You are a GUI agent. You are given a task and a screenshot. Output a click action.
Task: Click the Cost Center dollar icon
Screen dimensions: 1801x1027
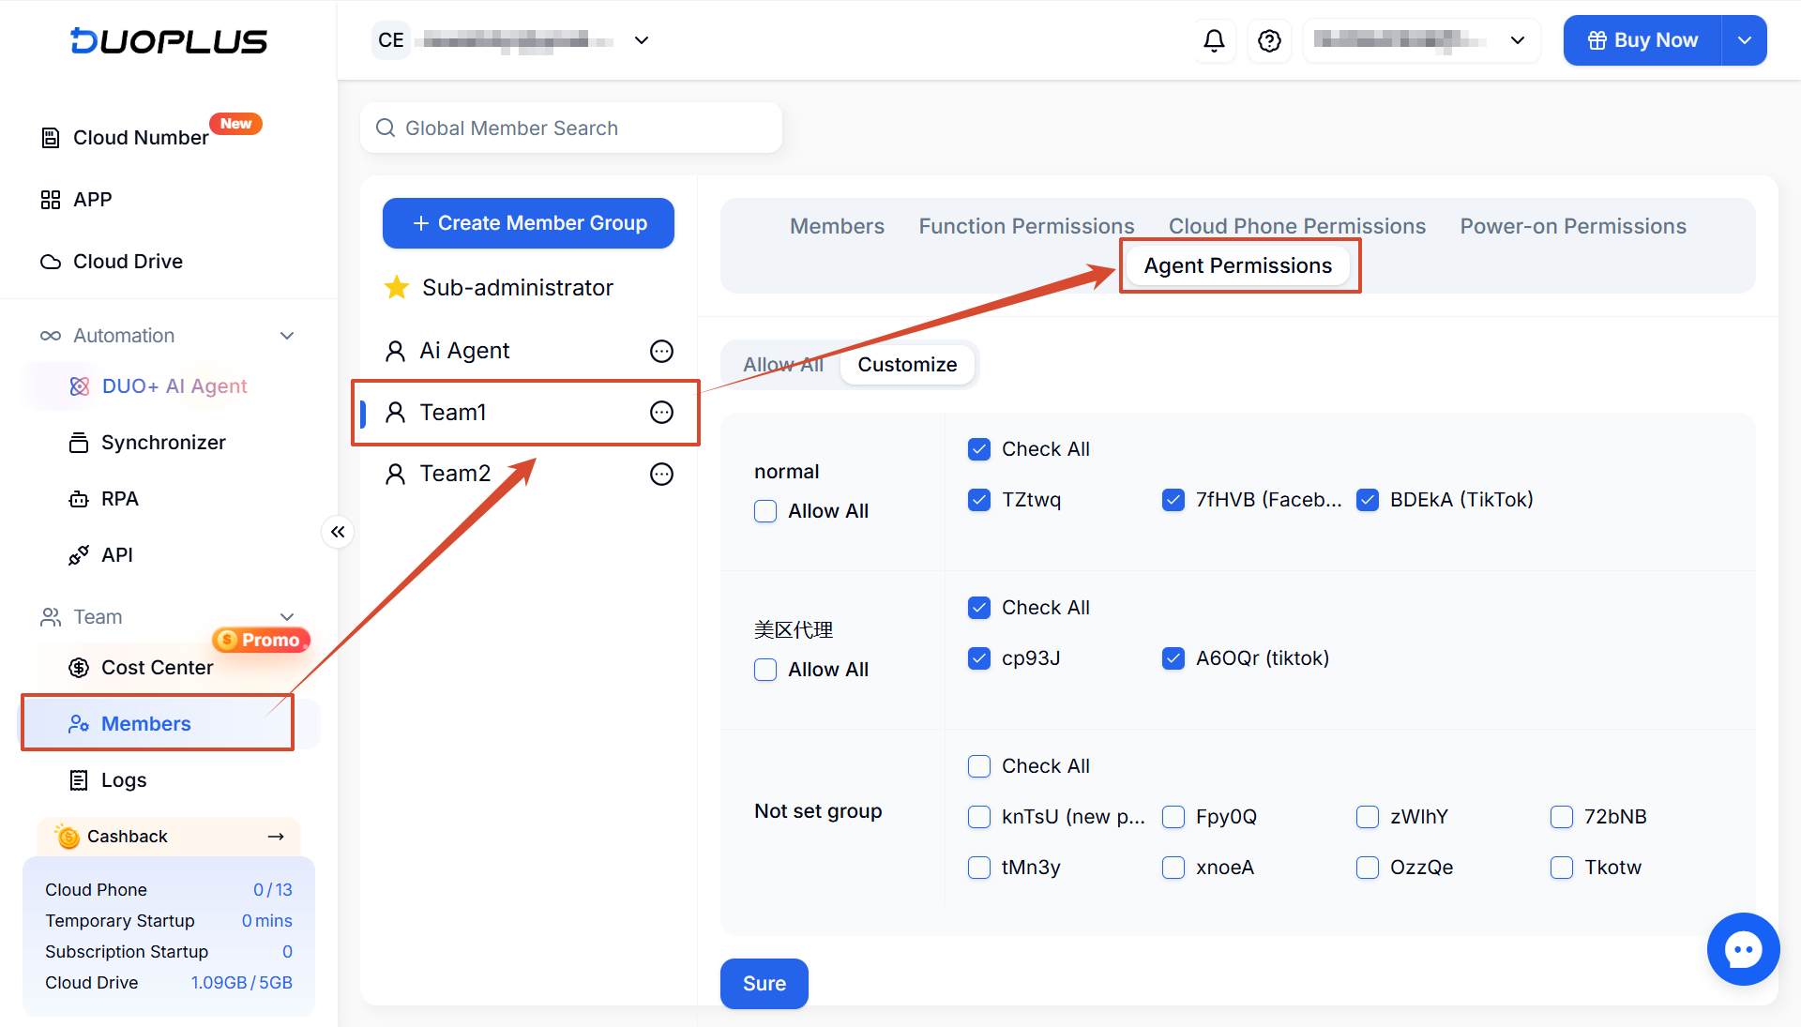[x=79, y=668]
